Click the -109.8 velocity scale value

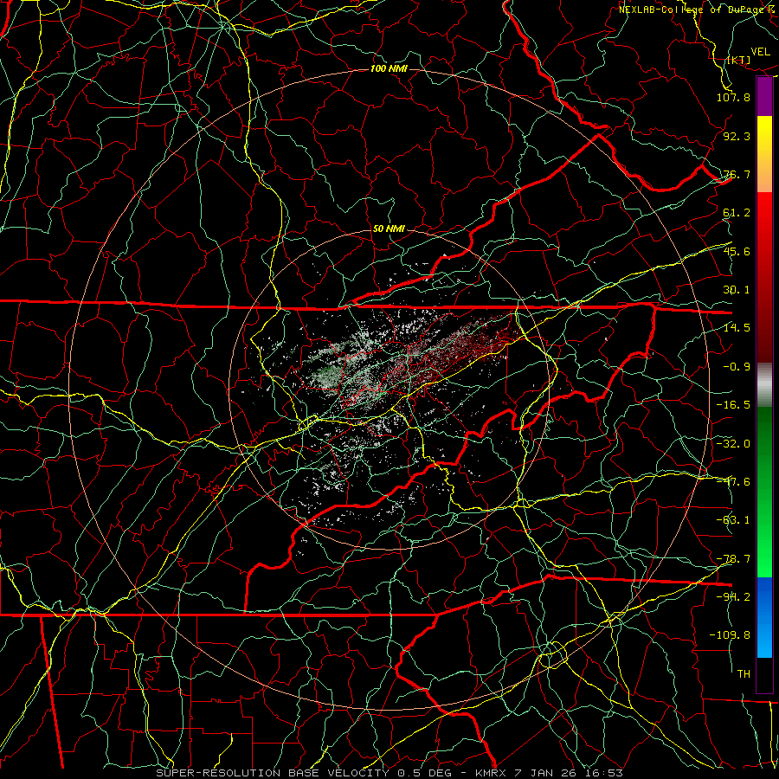[730, 635]
